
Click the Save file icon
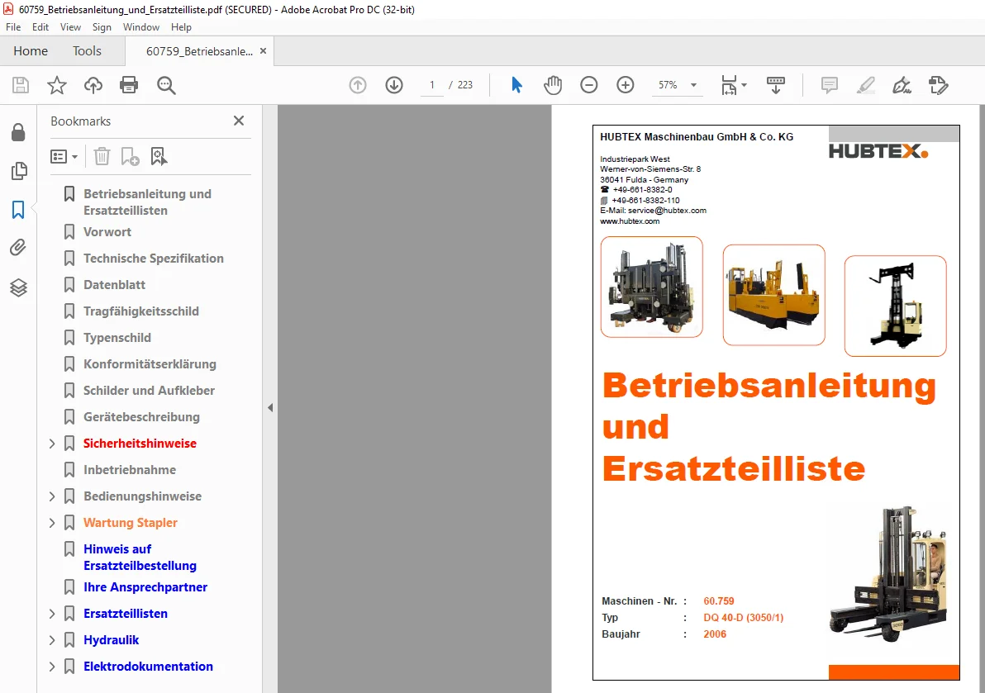click(x=21, y=85)
